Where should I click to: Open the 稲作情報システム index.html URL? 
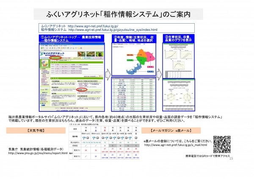coord(113,30)
